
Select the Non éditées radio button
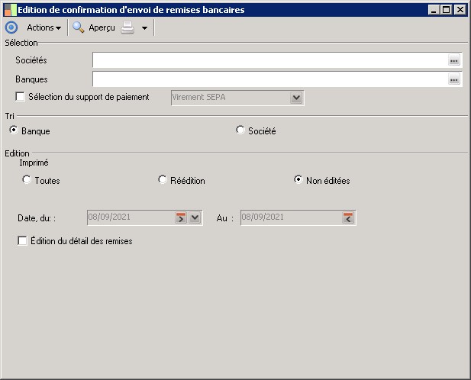point(298,180)
